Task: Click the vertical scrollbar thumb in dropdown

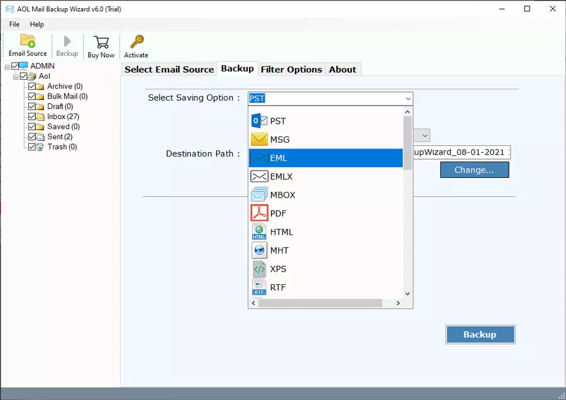Action: (x=408, y=143)
